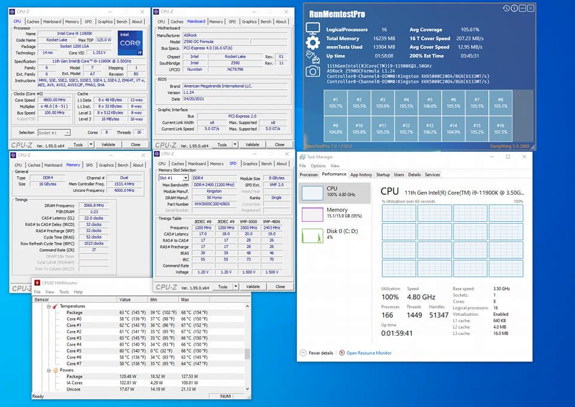
Task: Click the title icon of CPU-Z SPD window
Action: [156, 154]
